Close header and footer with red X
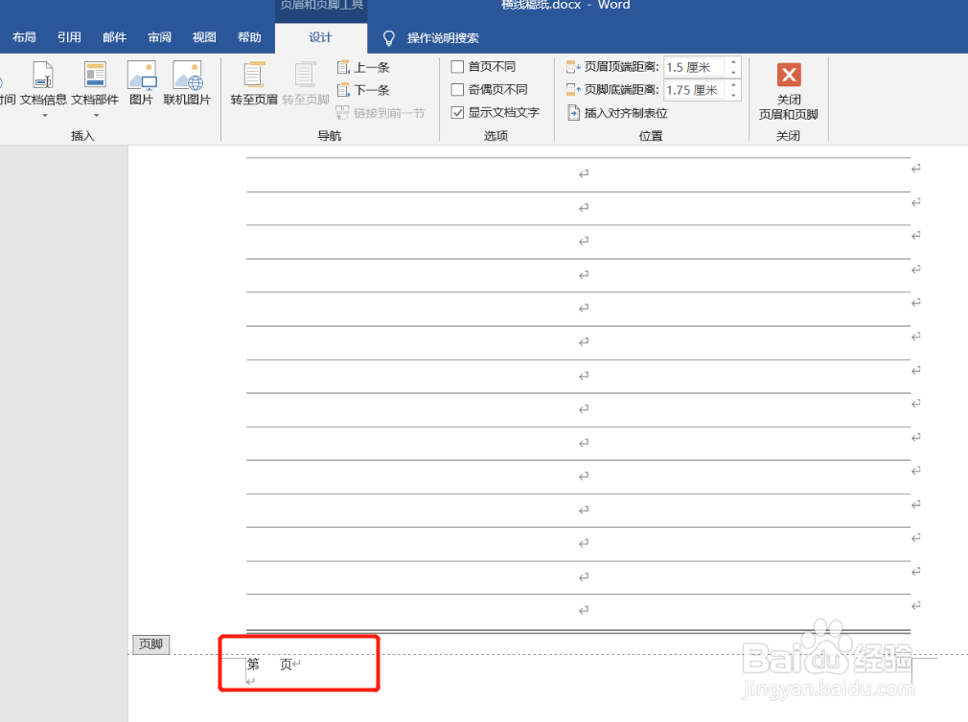The width and height of the screenshot is (968, 722). pos(789,75)
